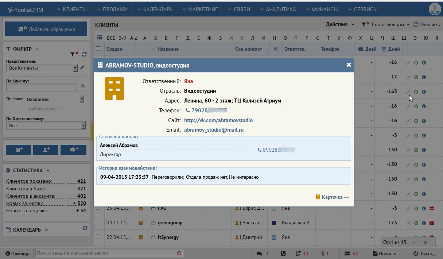The height and width of the screenshot is (259, 443).
Task: Select the ВСЕ alphabet filter
Action: [x=111, y=38]
